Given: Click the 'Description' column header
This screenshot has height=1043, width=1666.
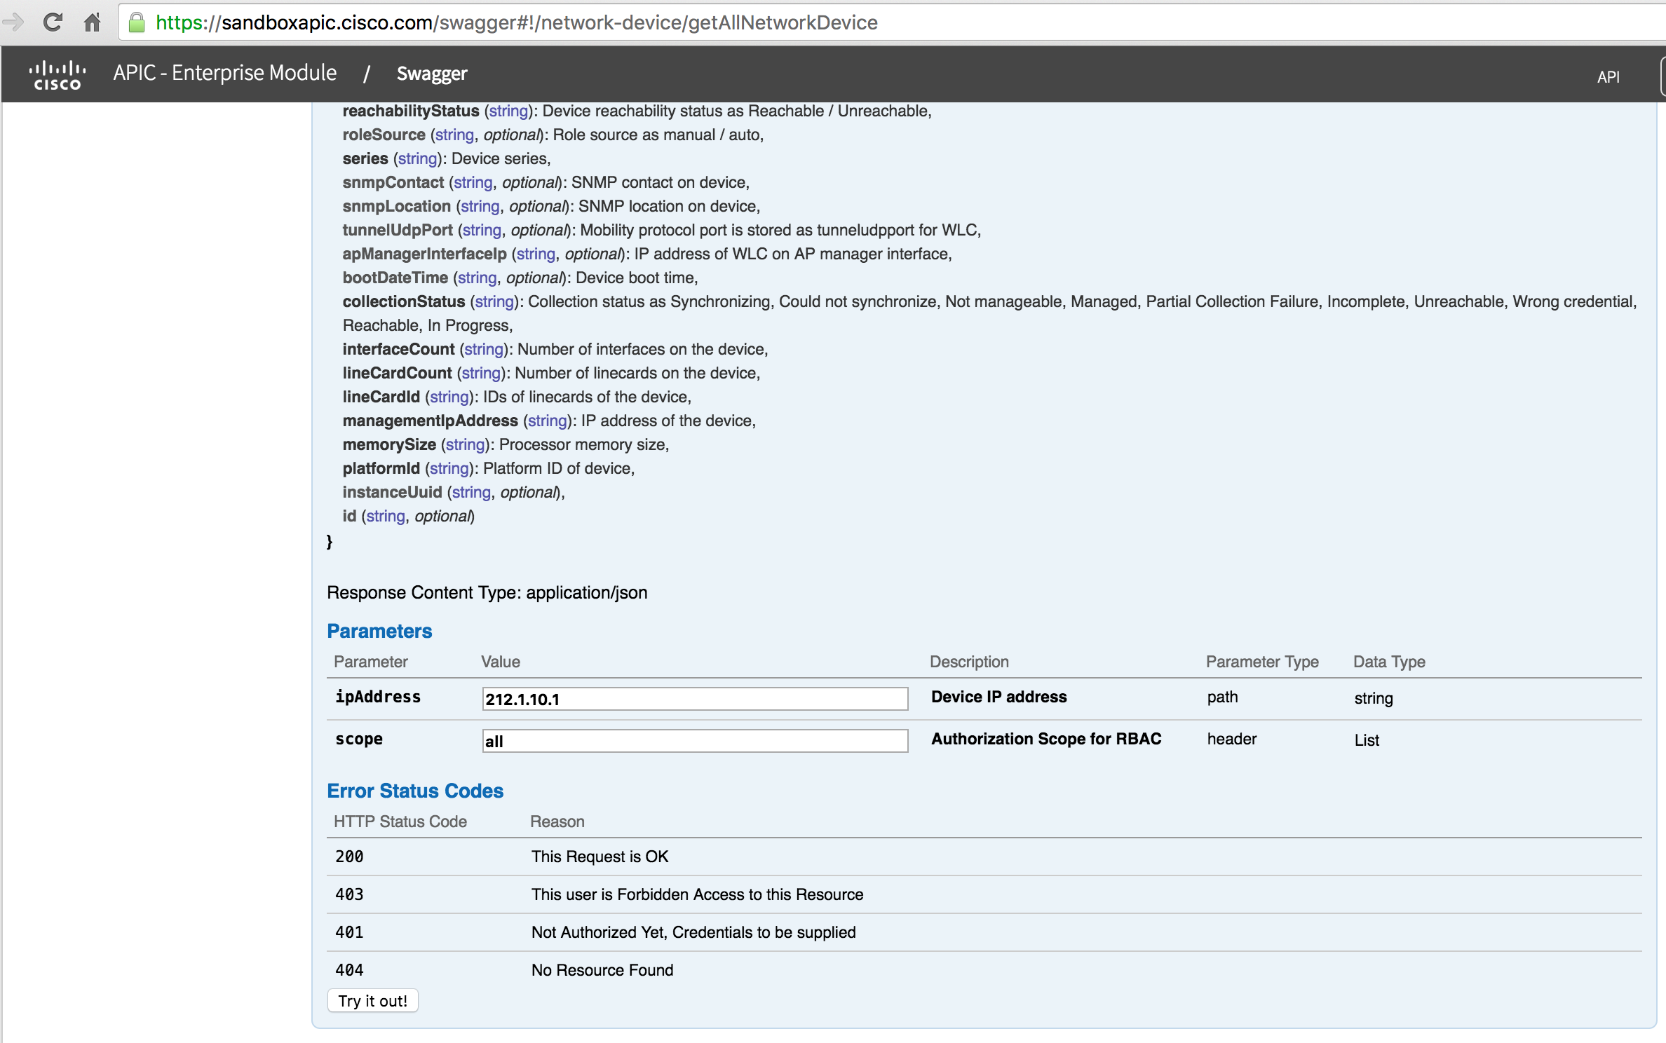Looking at the screenshot, I should [x=969, y=662].
